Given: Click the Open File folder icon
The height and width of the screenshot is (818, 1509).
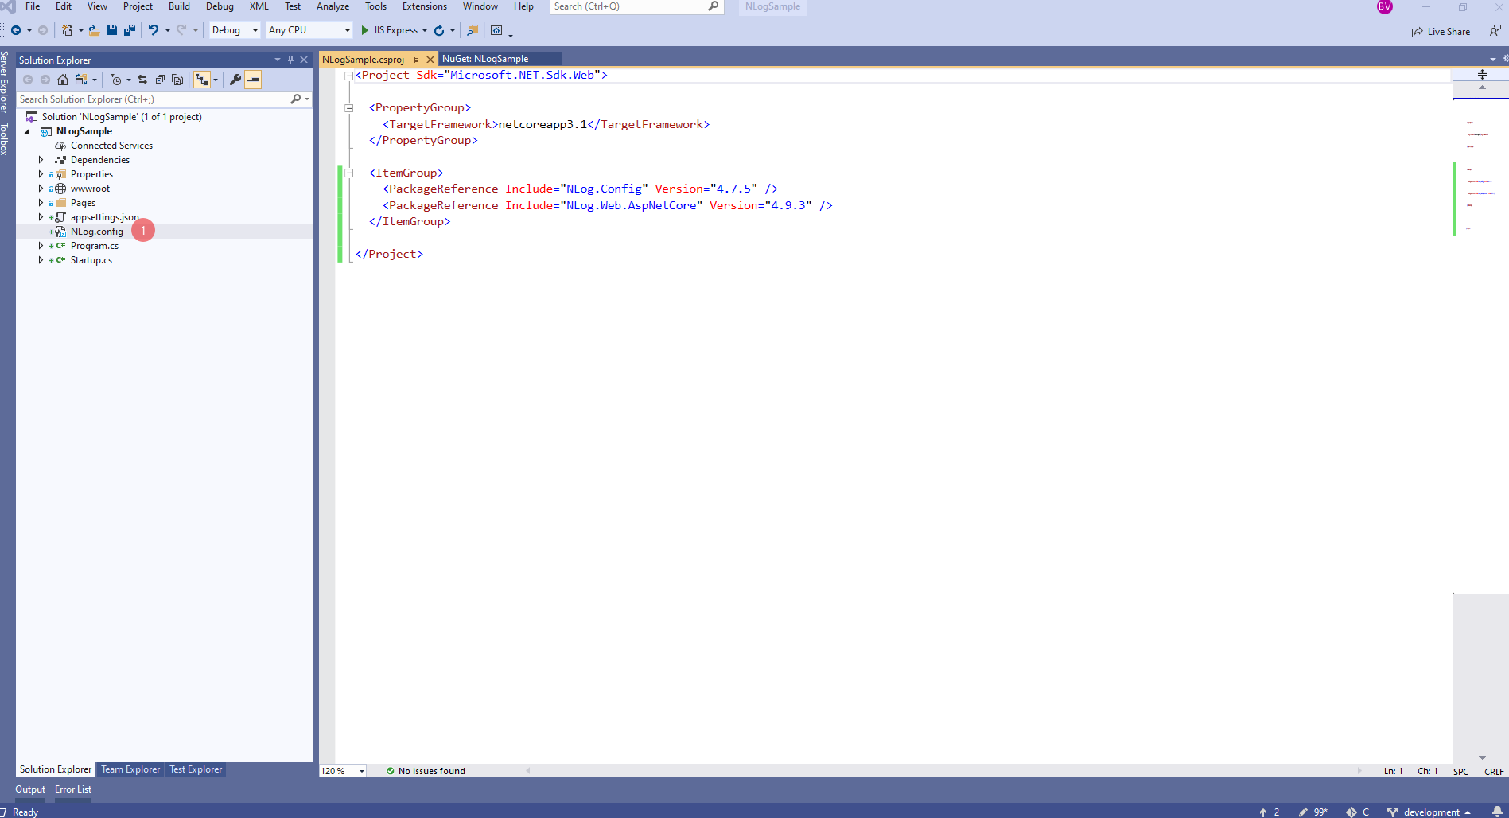Looking at the screenshot, I should pos(94,30).
